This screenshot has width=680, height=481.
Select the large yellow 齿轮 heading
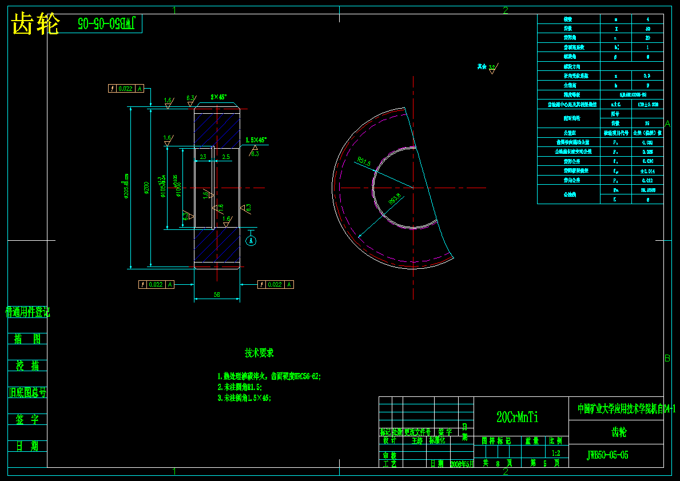[35, 24]
